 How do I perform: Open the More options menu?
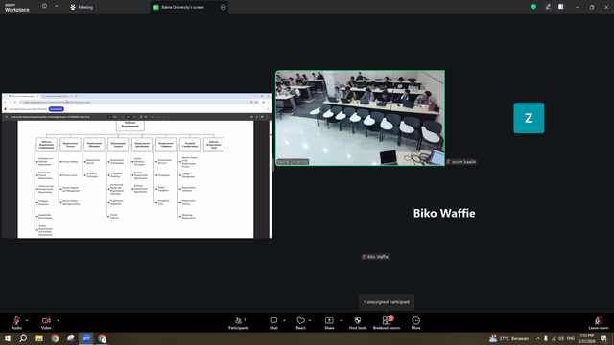pyautogui.click(x=415, y=323)
